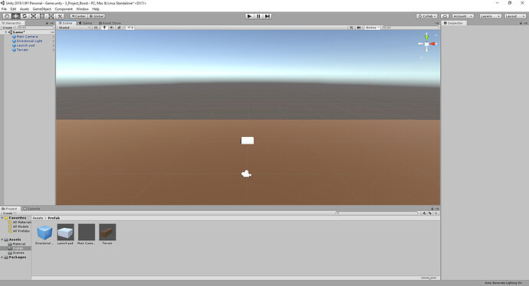Select the combined Transform tool
Viewport: 529px width, 286px height.
click(51, 16)
